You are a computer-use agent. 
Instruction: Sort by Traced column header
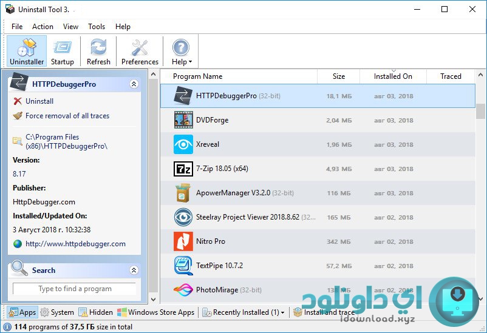click(451, 76)
